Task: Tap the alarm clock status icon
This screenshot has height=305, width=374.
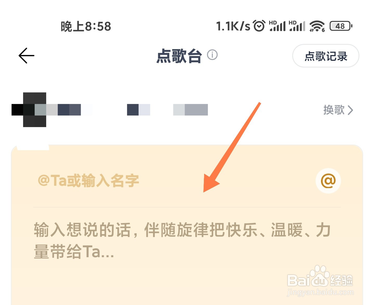Action: coord(259,26)
